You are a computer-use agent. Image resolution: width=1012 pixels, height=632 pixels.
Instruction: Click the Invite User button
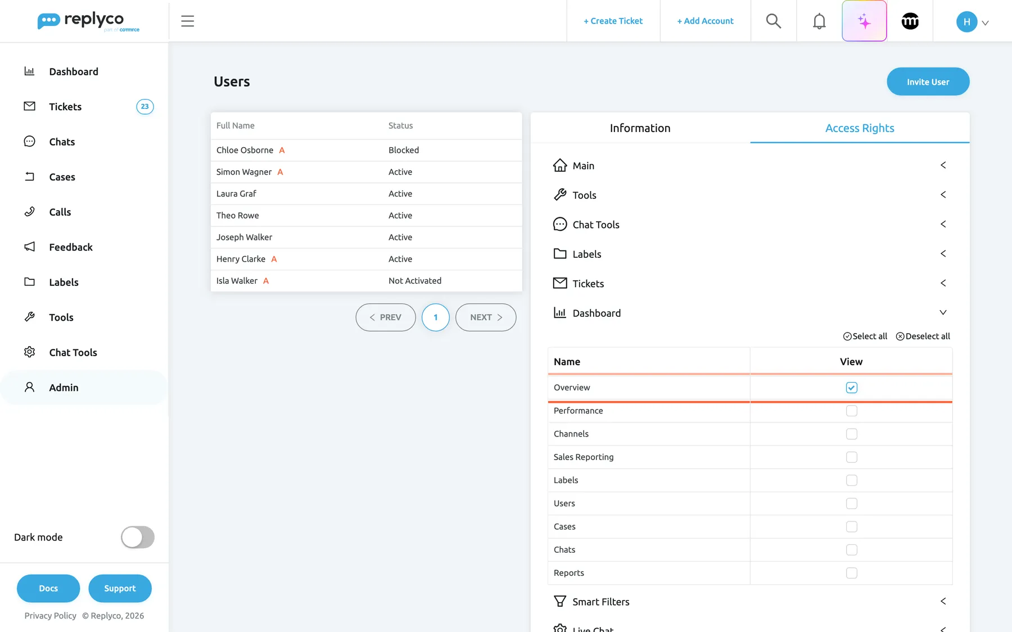[x=928, y=82]
